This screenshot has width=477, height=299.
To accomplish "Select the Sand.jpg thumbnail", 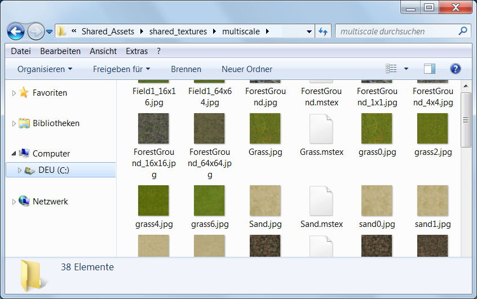I will (x=265, y=200).
